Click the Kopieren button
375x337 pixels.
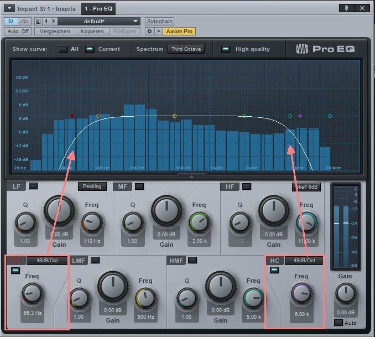(x=92, y=32)
